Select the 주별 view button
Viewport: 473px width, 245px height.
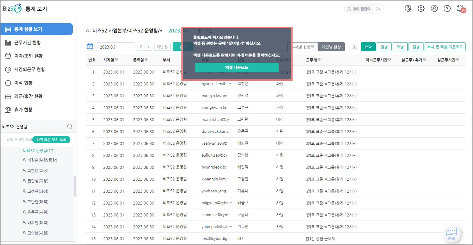(400, 47)
